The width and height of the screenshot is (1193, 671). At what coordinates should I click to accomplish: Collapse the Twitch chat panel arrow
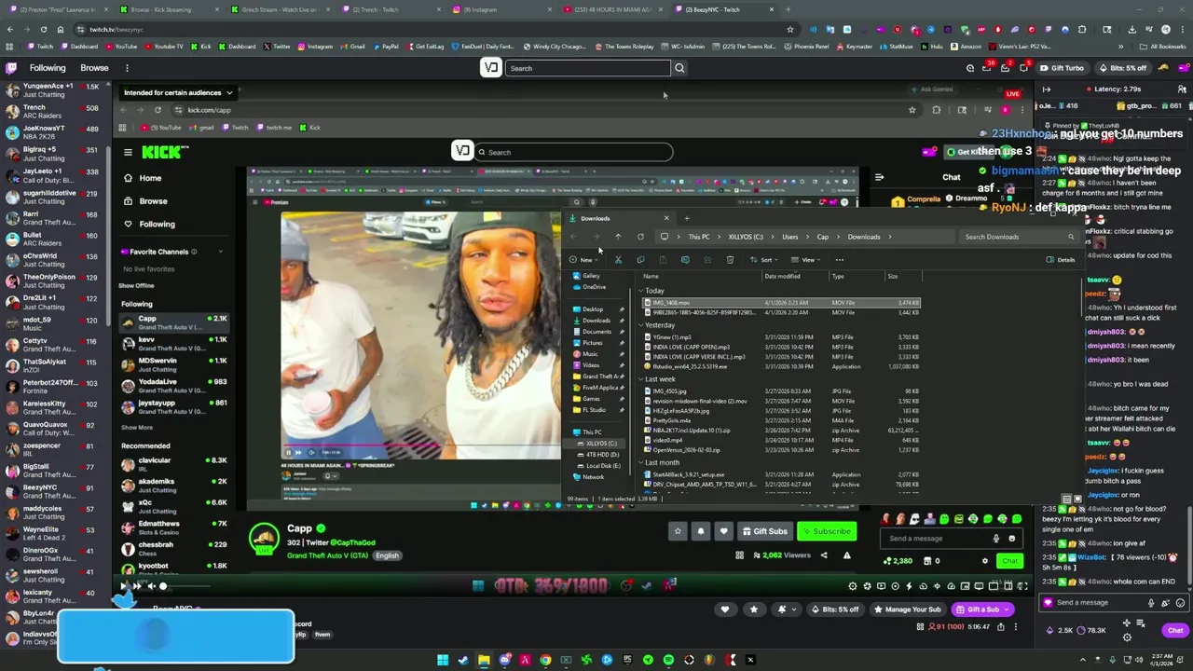click(x=1046, y=89)
